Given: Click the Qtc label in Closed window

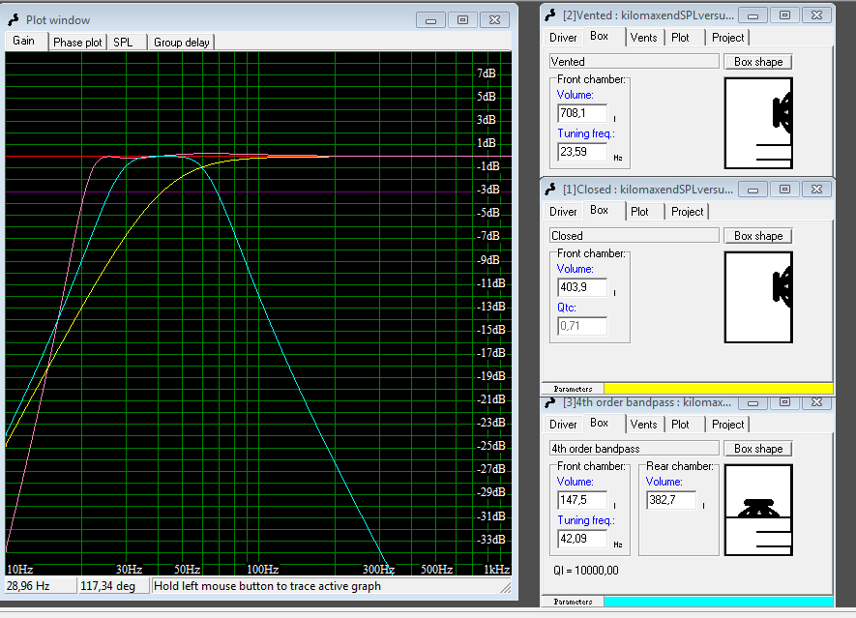Looking at the screenshot, I should 567,308.
